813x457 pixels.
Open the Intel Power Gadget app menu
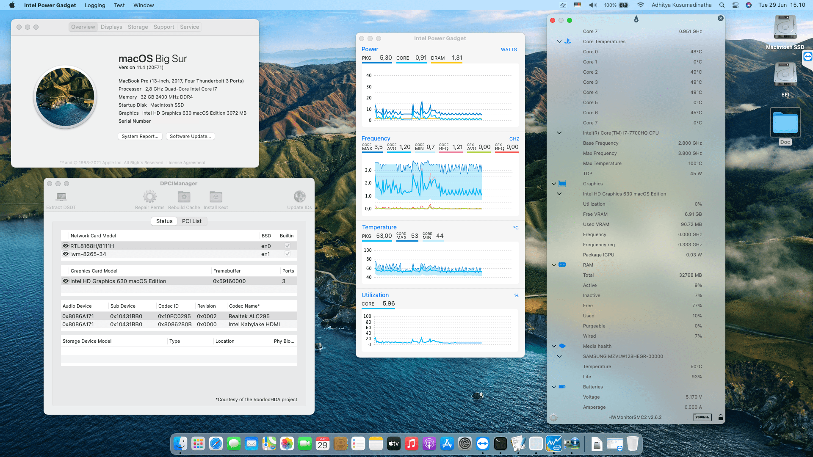coord(50,5)
